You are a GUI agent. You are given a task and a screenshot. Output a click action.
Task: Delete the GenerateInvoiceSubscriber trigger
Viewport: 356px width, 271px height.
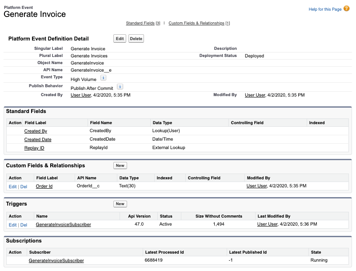coord(24,225)
